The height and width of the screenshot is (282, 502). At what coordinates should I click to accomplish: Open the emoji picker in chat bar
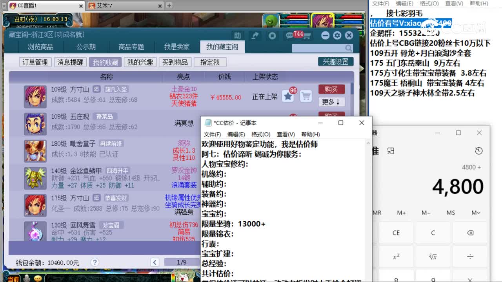tap(38, 279)
